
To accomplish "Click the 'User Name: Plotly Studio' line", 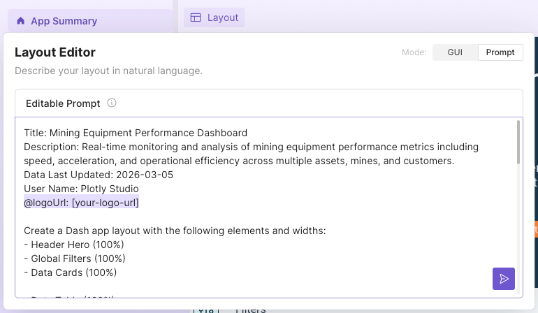I will pos(81,189).
